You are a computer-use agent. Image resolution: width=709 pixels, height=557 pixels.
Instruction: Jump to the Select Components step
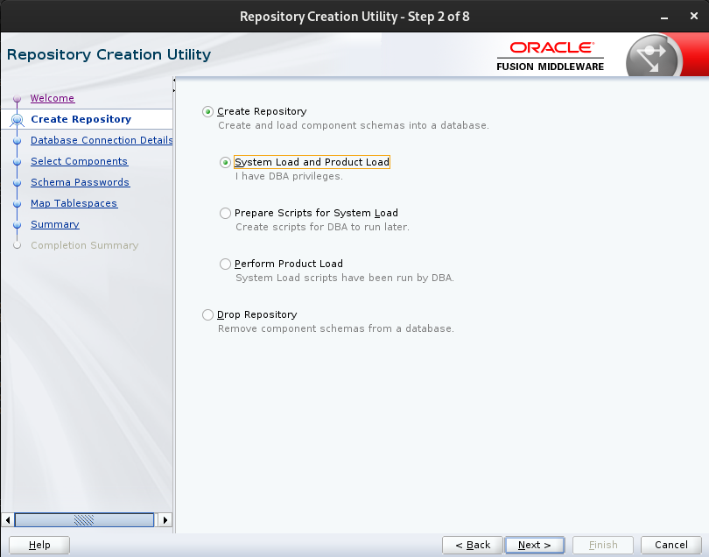pyautogui.click(x=79, y=161)
